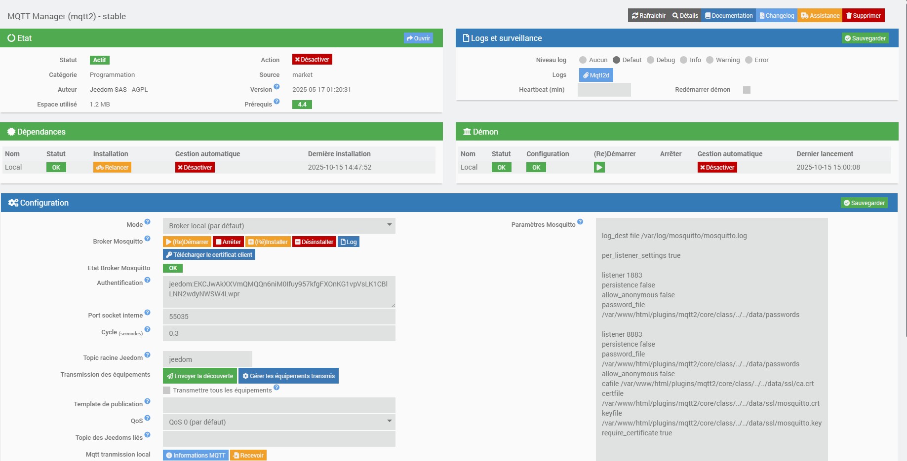Save the Logs et surveillance settings
The image size is (907, 461).
click(865, 38)
